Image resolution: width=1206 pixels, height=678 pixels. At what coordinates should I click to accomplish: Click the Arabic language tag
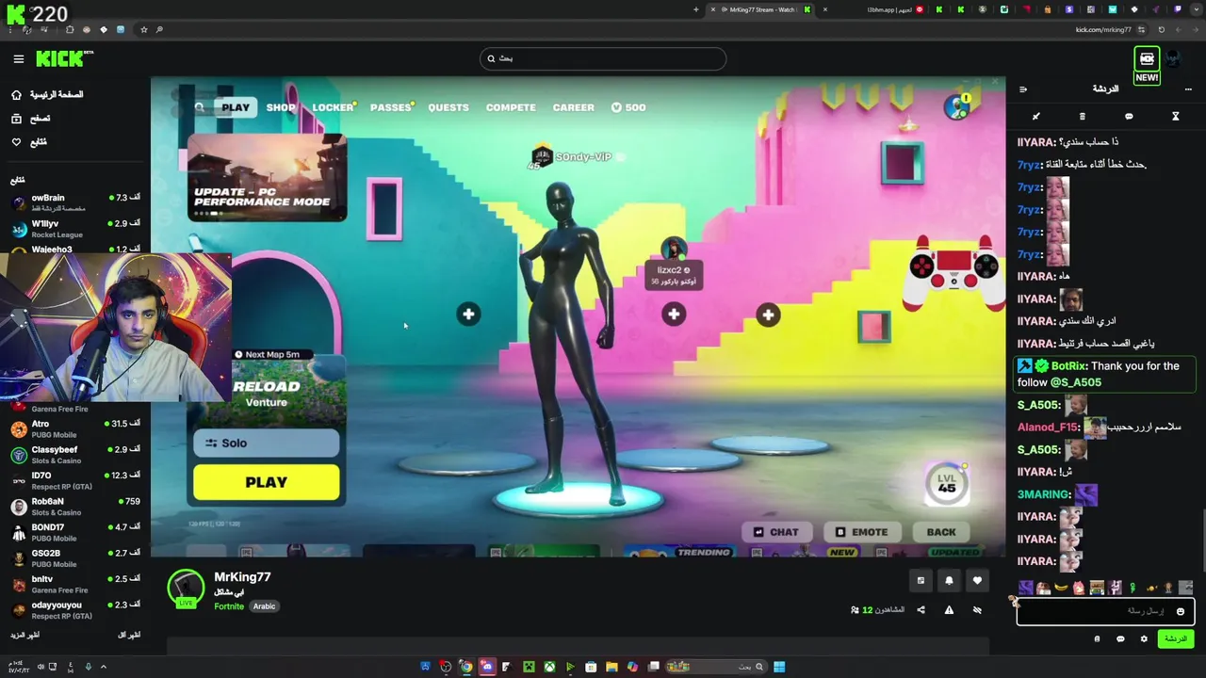[264, 606]
